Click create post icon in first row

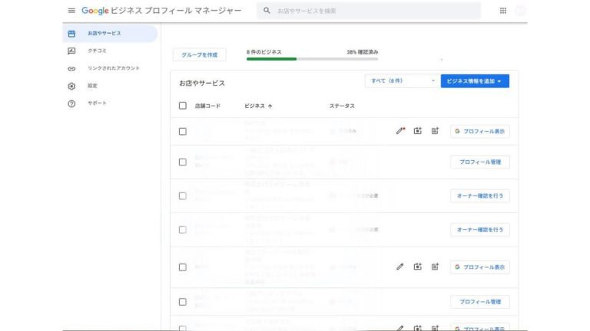[x=435, y=131]
